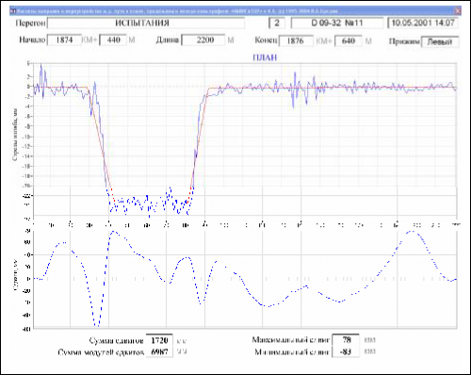The width and height of the screenshot is (471, 375).
Task: Click the Сумма модулей сдвигов label
Action: click(x=101, y=352)
